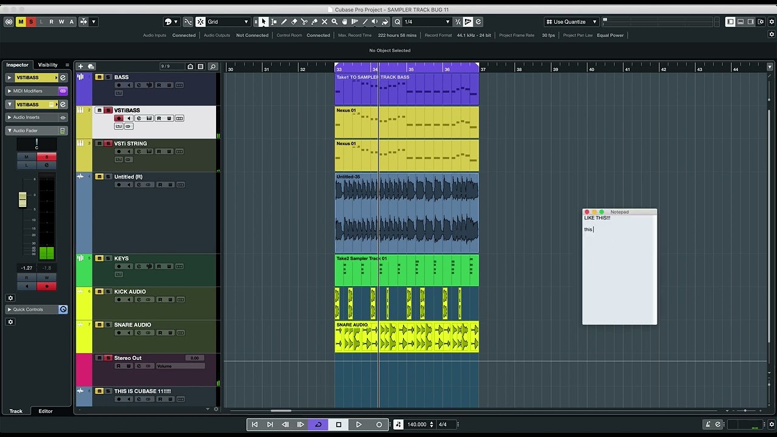This screenshot has width=777, height=437.
Task: Switch to the Visibility tab
Action: point(48,65)
